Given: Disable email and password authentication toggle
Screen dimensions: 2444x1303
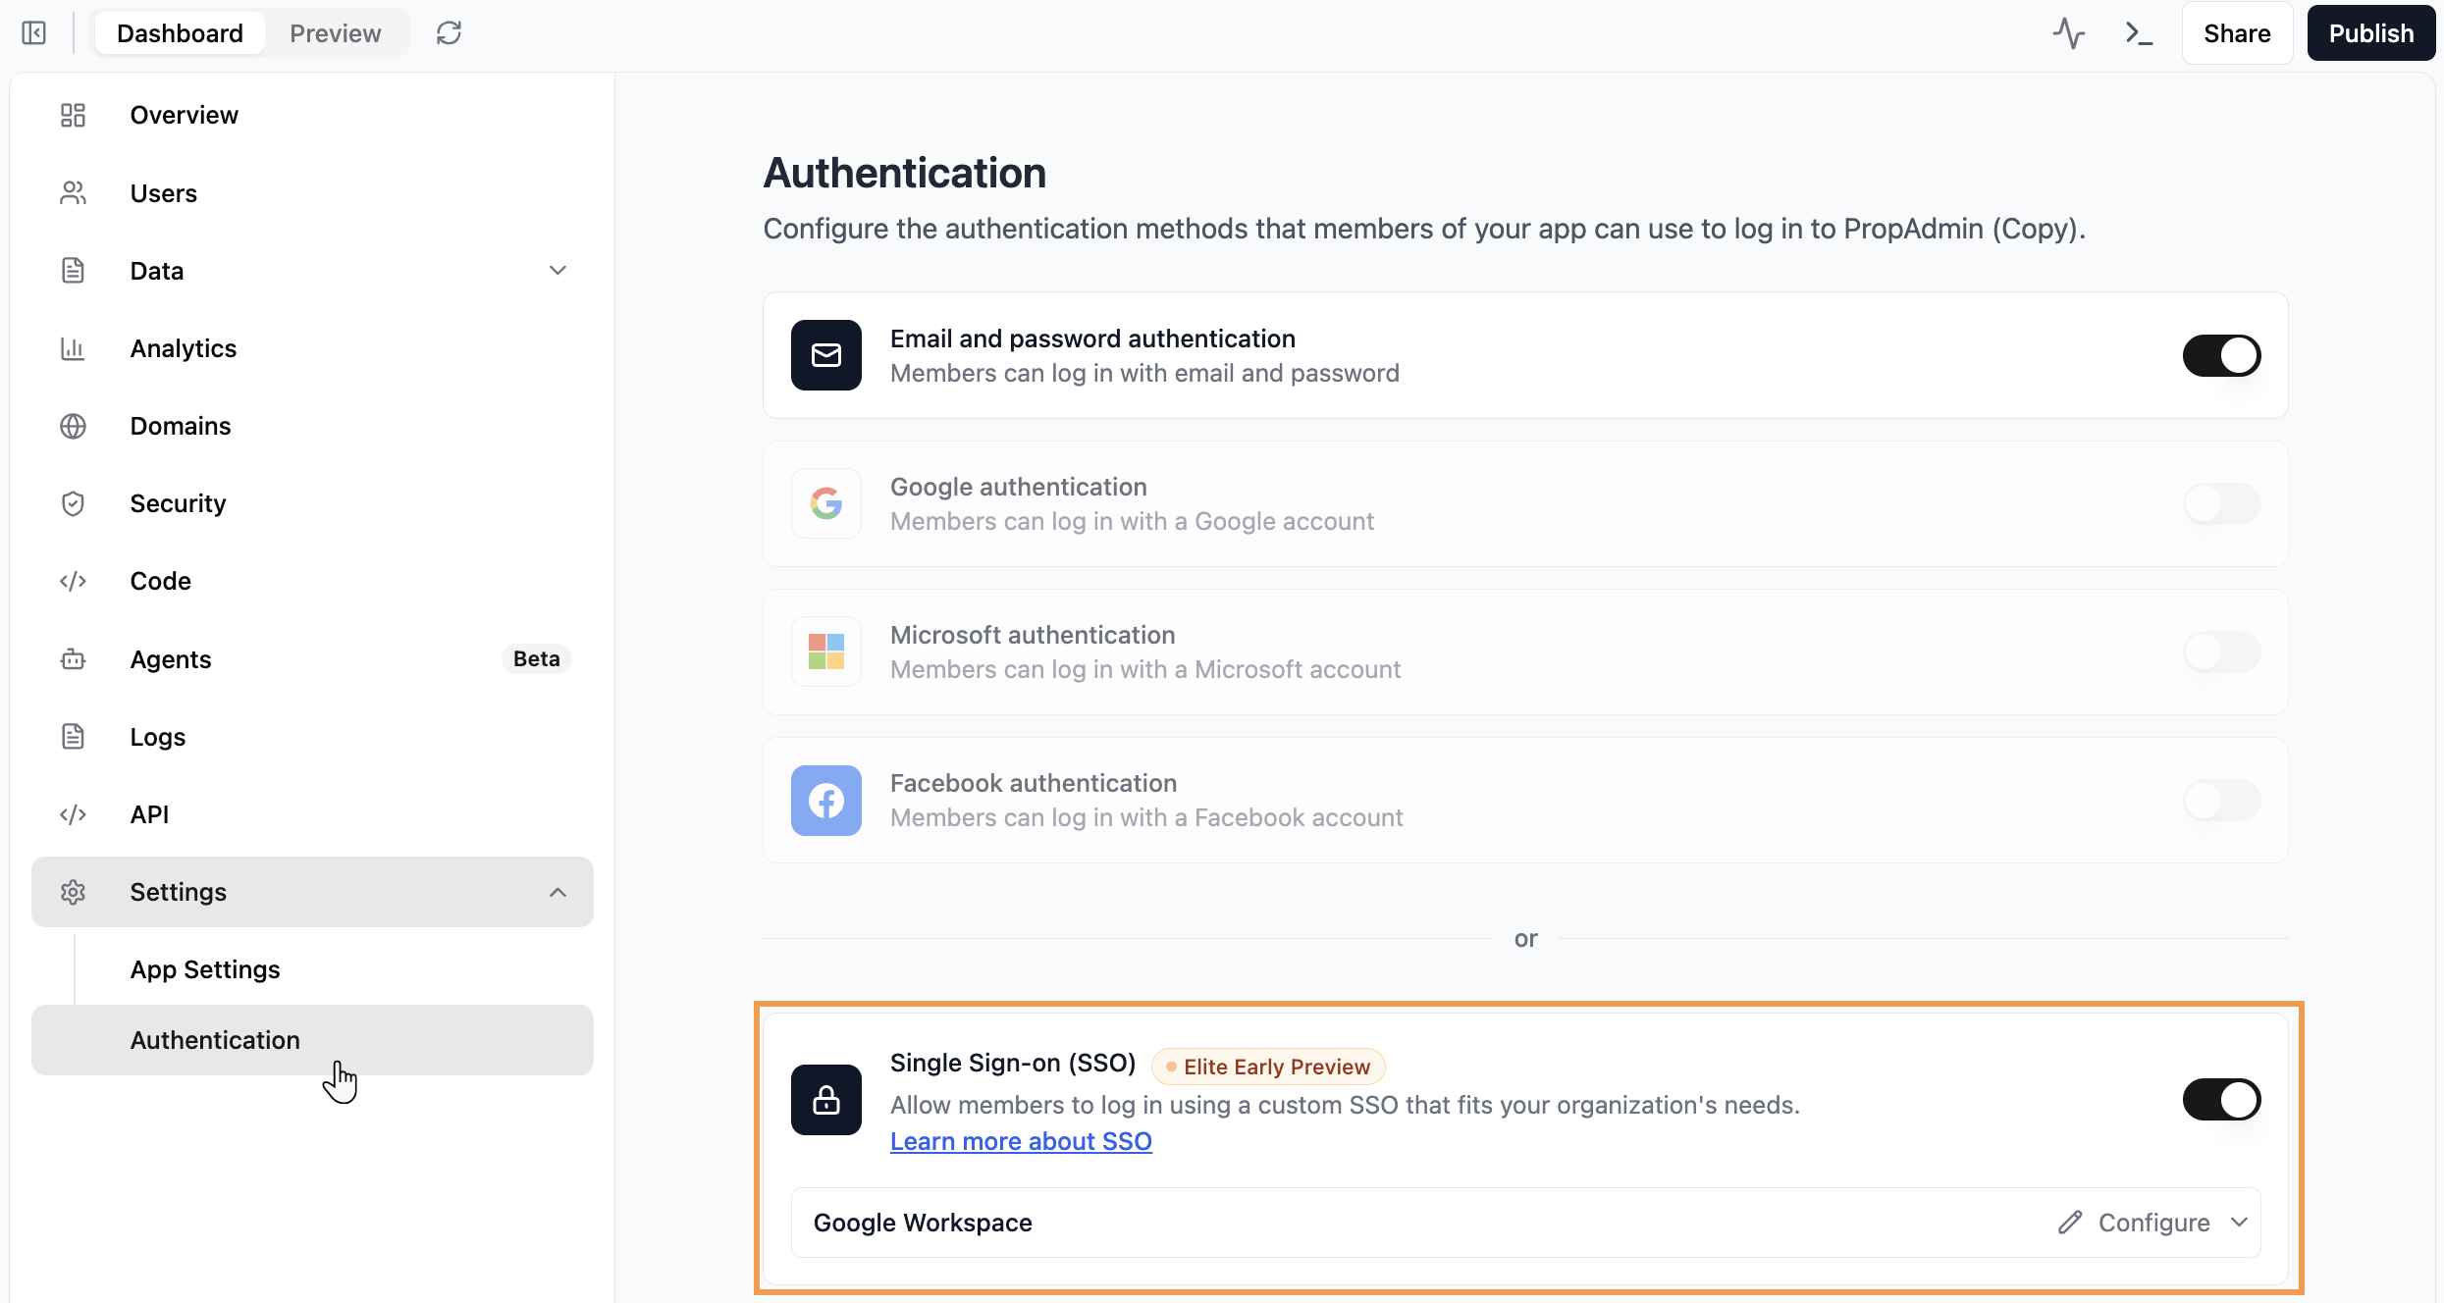Looking at the screenshot, I should 2221,355.
